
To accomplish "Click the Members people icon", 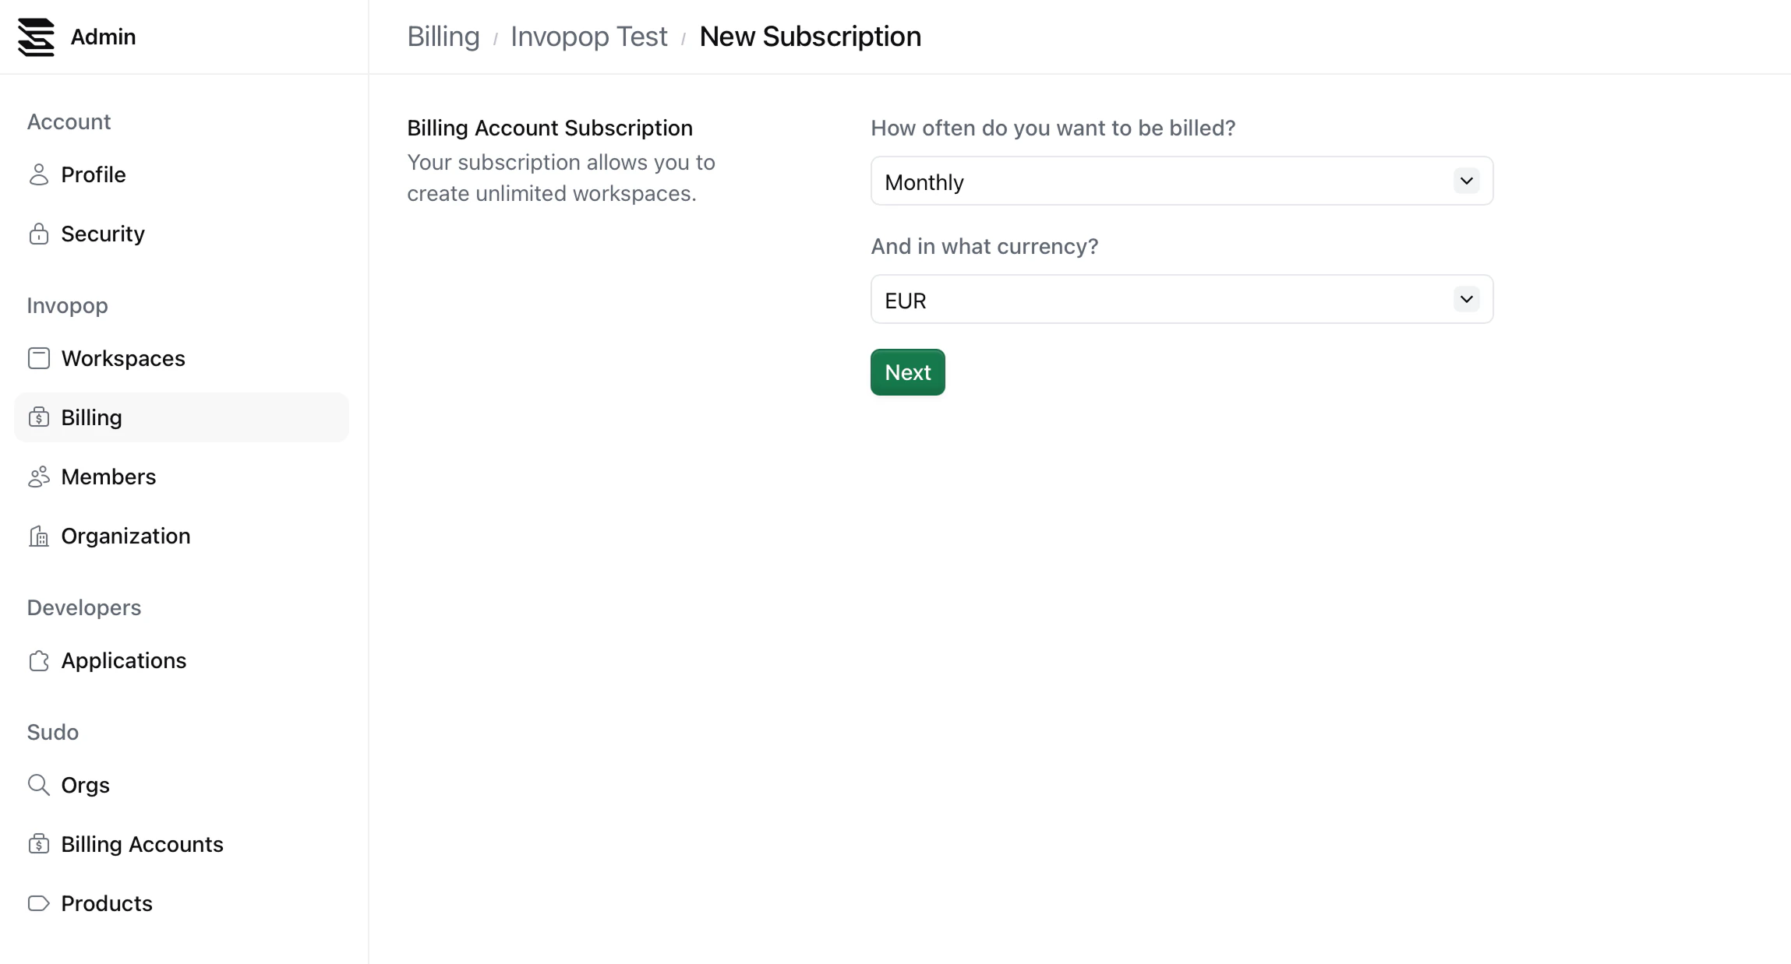I will coord(38,477).
